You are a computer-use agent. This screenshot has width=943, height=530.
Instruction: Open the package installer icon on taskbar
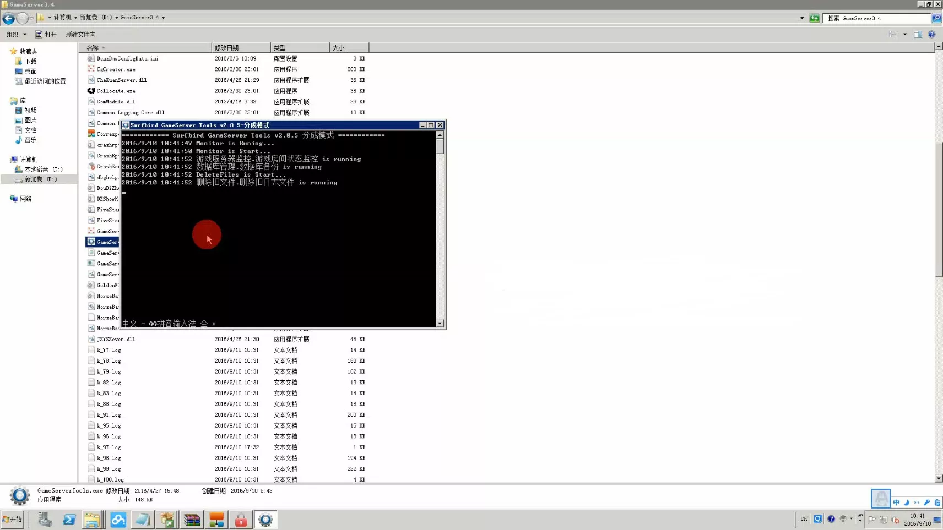167,520
